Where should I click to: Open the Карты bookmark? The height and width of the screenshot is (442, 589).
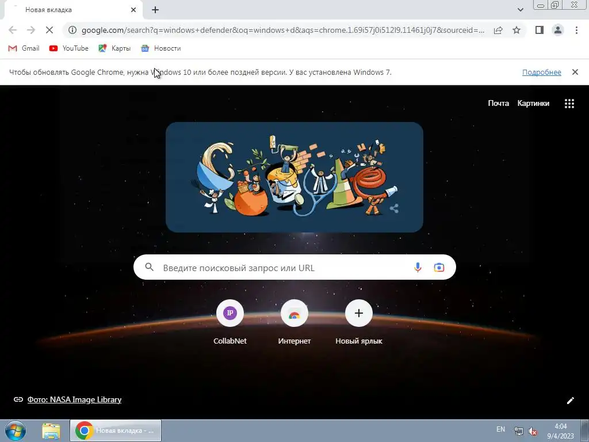click(x=114, y=48)
